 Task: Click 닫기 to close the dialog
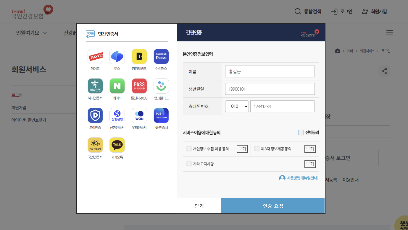[x=199, y=206]
